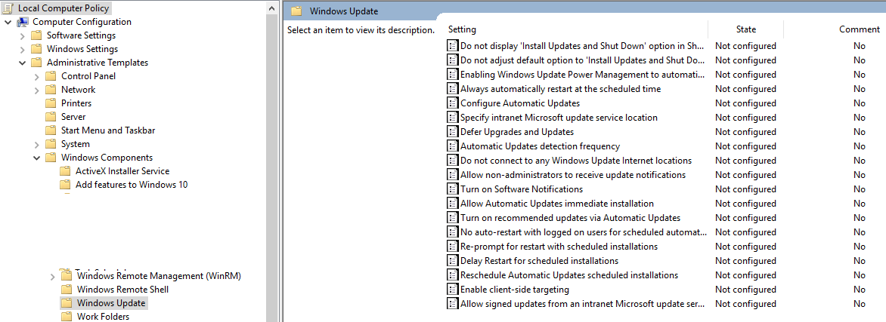Click the Server folder icon
886x322 pixels.
tap(51, 117)
